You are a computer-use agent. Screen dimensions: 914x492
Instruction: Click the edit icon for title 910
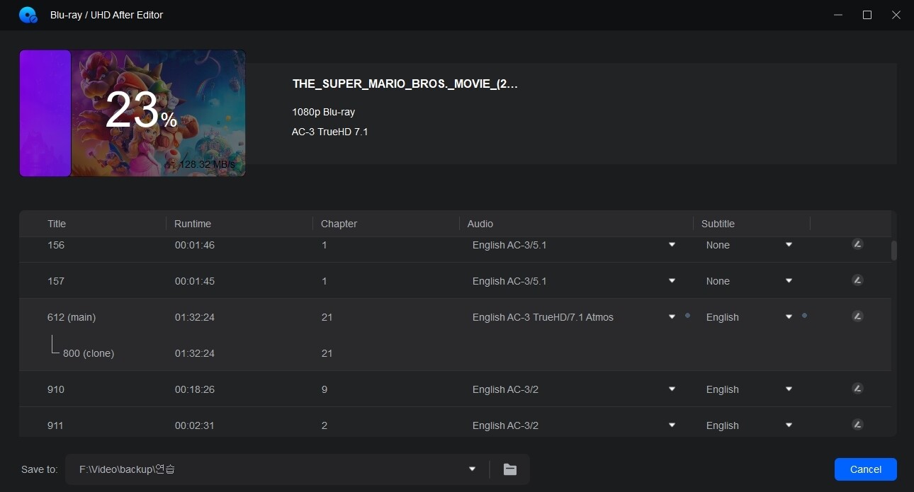click(x=857, y=389)
